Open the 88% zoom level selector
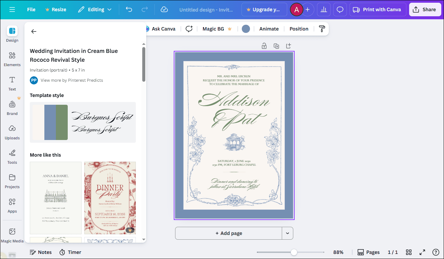The height and width of the screenshot is (259, 444). click(x=338, y=252)
